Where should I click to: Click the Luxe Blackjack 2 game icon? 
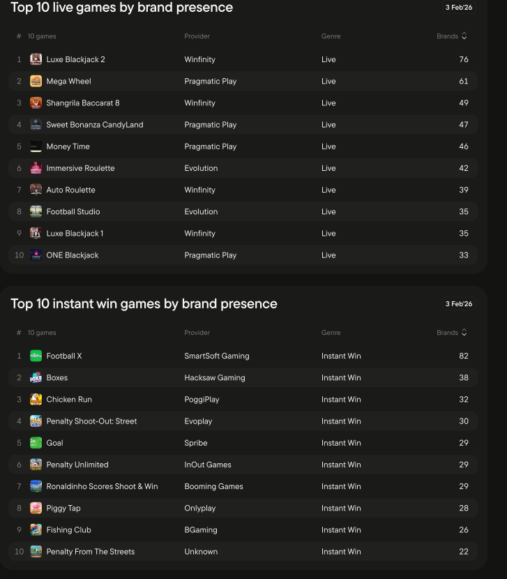(36, 59)
